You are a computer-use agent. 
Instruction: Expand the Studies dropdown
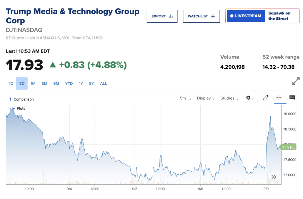click(x=229, y=98)
